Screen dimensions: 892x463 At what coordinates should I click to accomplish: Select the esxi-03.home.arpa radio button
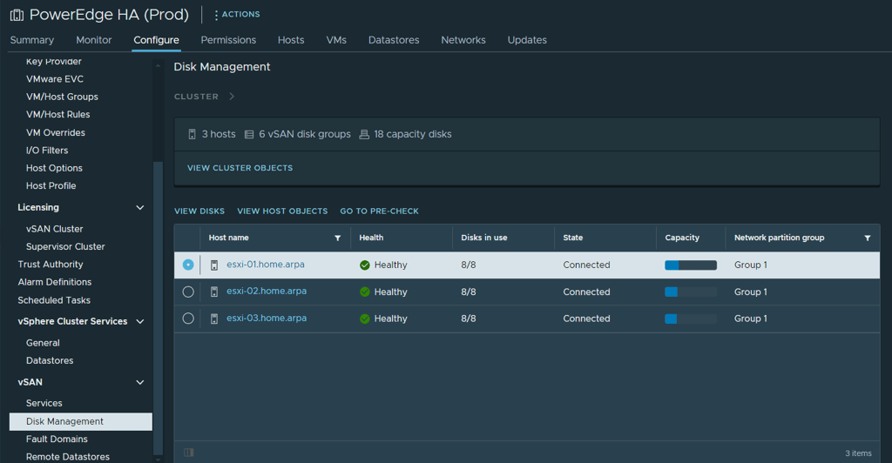[188, 319]
